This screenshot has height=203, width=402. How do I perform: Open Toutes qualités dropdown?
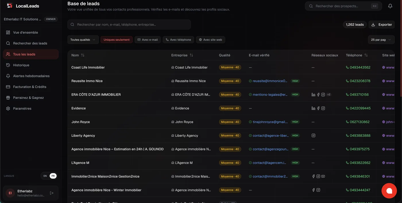click(x=83, y=40)
